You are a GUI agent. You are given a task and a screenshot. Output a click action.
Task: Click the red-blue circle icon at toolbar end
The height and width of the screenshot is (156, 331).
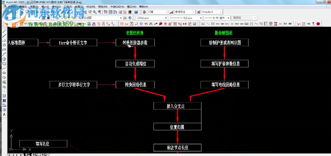(x=318, y=24)
